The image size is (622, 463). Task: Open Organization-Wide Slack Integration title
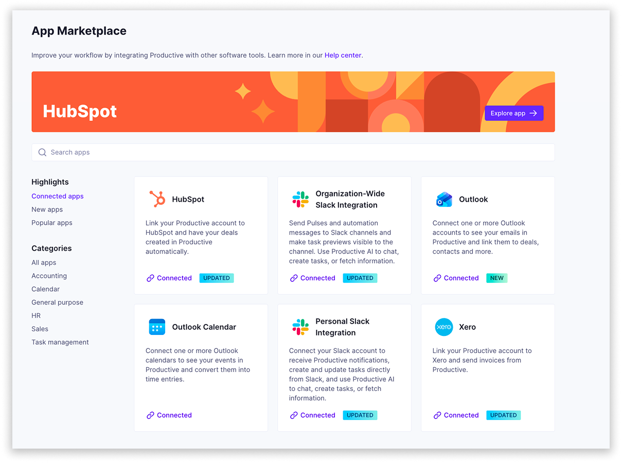350,199
